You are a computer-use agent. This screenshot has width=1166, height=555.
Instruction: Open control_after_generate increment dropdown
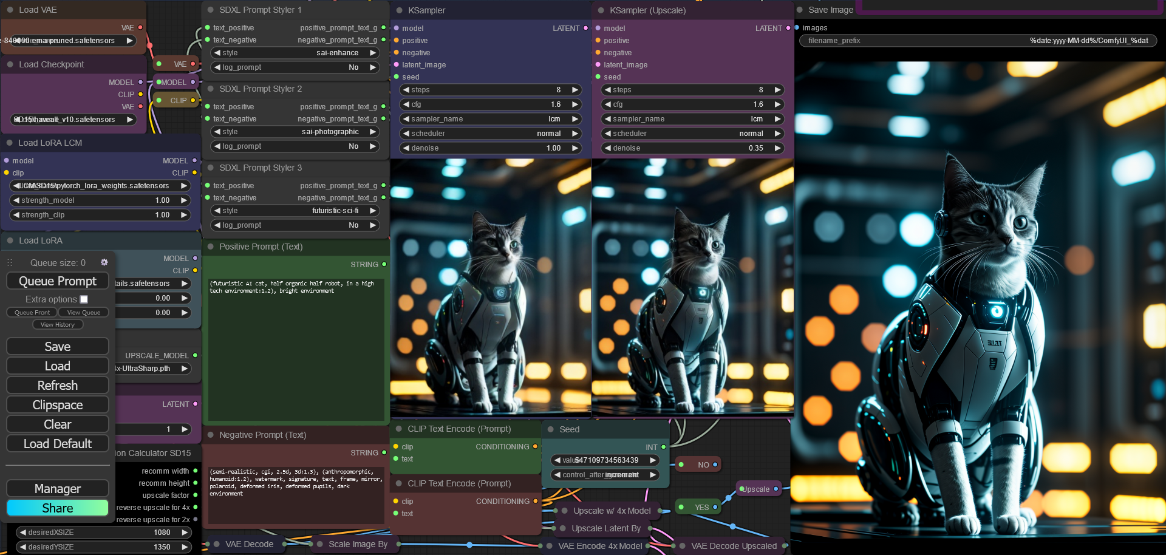(x=605, y=475)
